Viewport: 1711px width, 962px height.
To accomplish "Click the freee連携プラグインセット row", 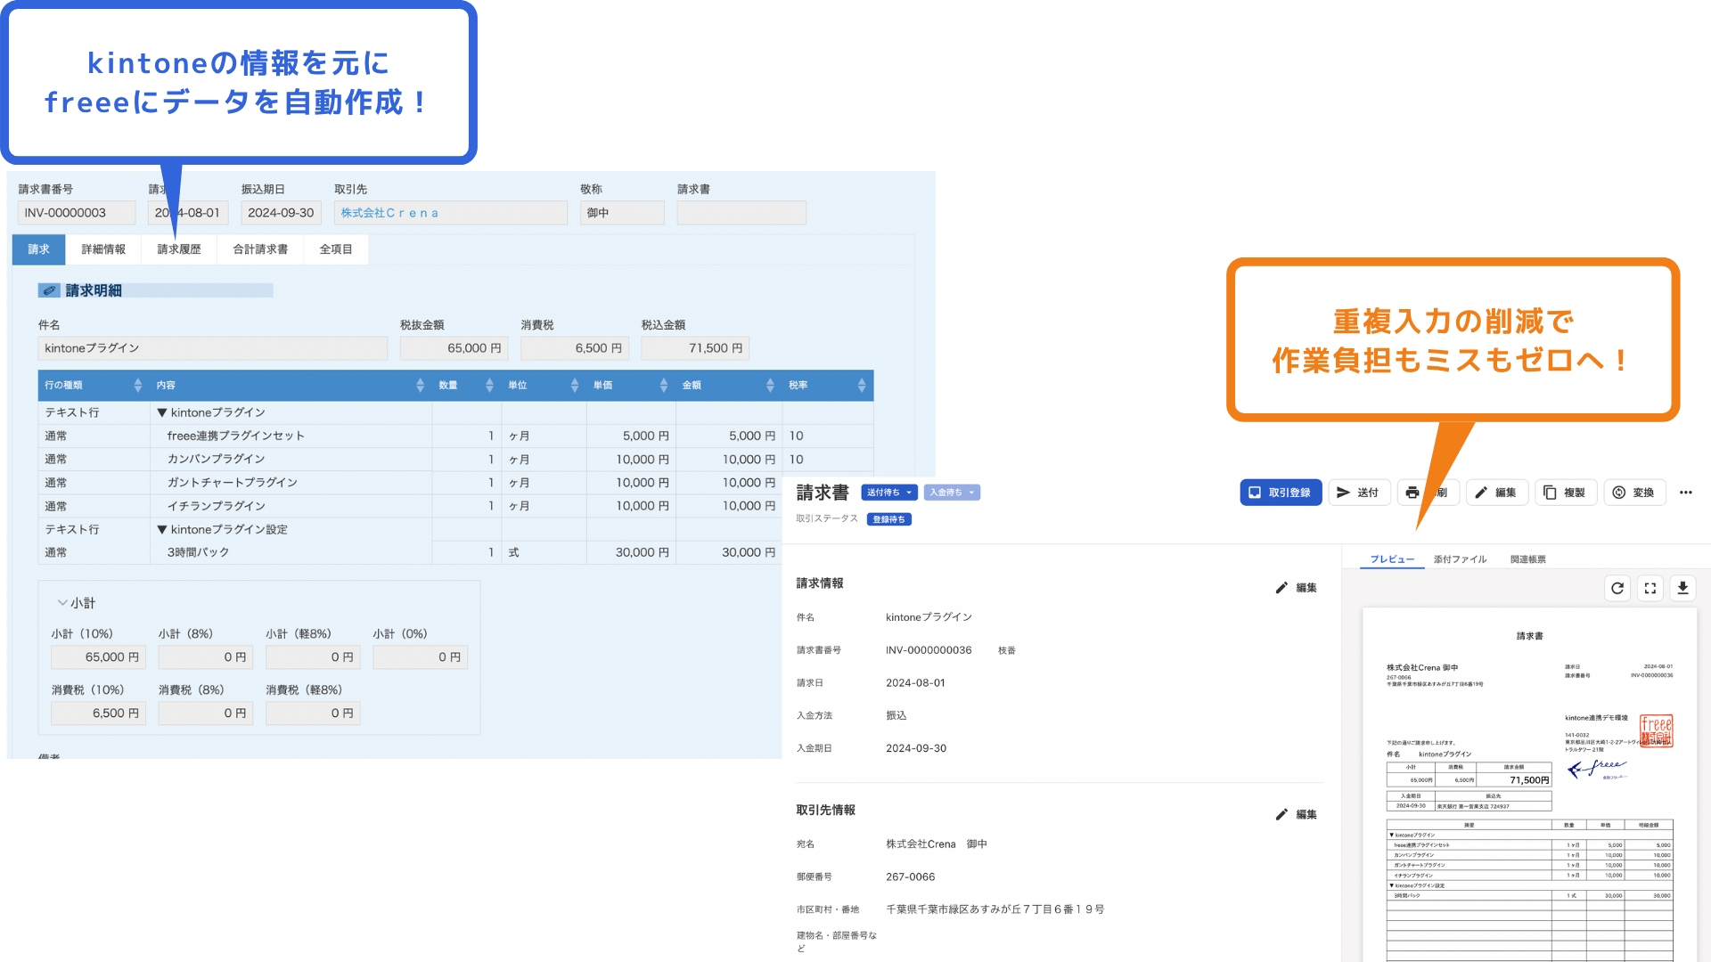I will (x=455, y=436).
